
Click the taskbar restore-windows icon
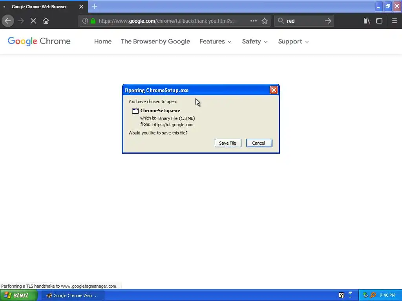[x=350, y=293]
